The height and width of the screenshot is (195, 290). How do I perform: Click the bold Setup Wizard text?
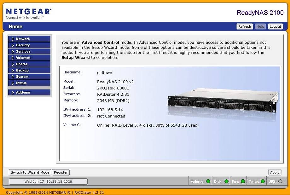75,57
